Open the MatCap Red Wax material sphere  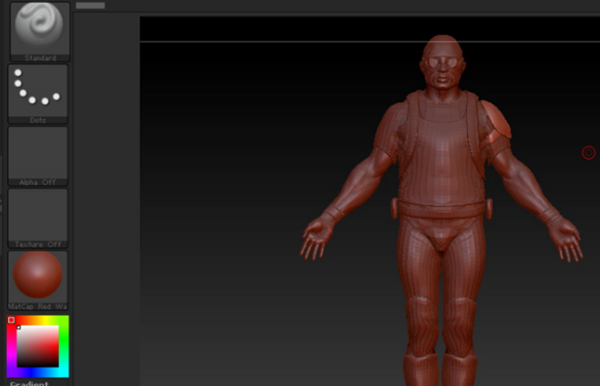(x=38, y=281)
